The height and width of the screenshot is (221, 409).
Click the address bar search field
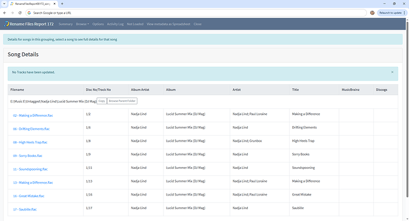click(x=196, y=13)
